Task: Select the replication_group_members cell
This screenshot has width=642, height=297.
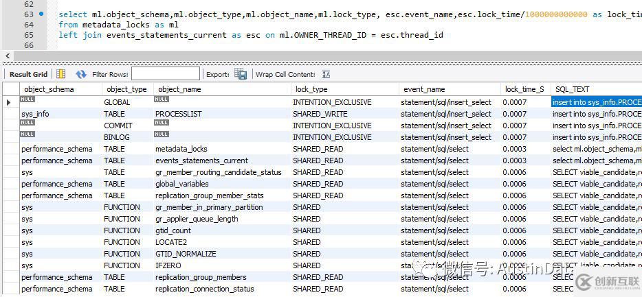Action: [222, 277]
